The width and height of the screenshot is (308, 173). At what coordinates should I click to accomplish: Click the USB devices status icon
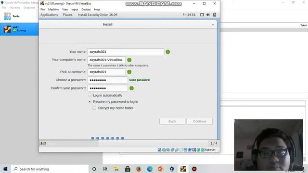pyautogui.click(x=177, y=149)
